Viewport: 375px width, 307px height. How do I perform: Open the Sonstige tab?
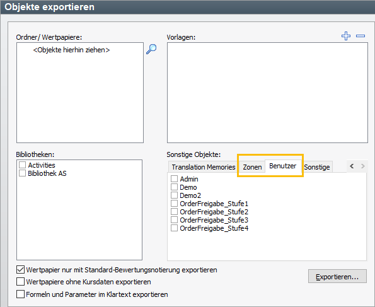[317, 167]
